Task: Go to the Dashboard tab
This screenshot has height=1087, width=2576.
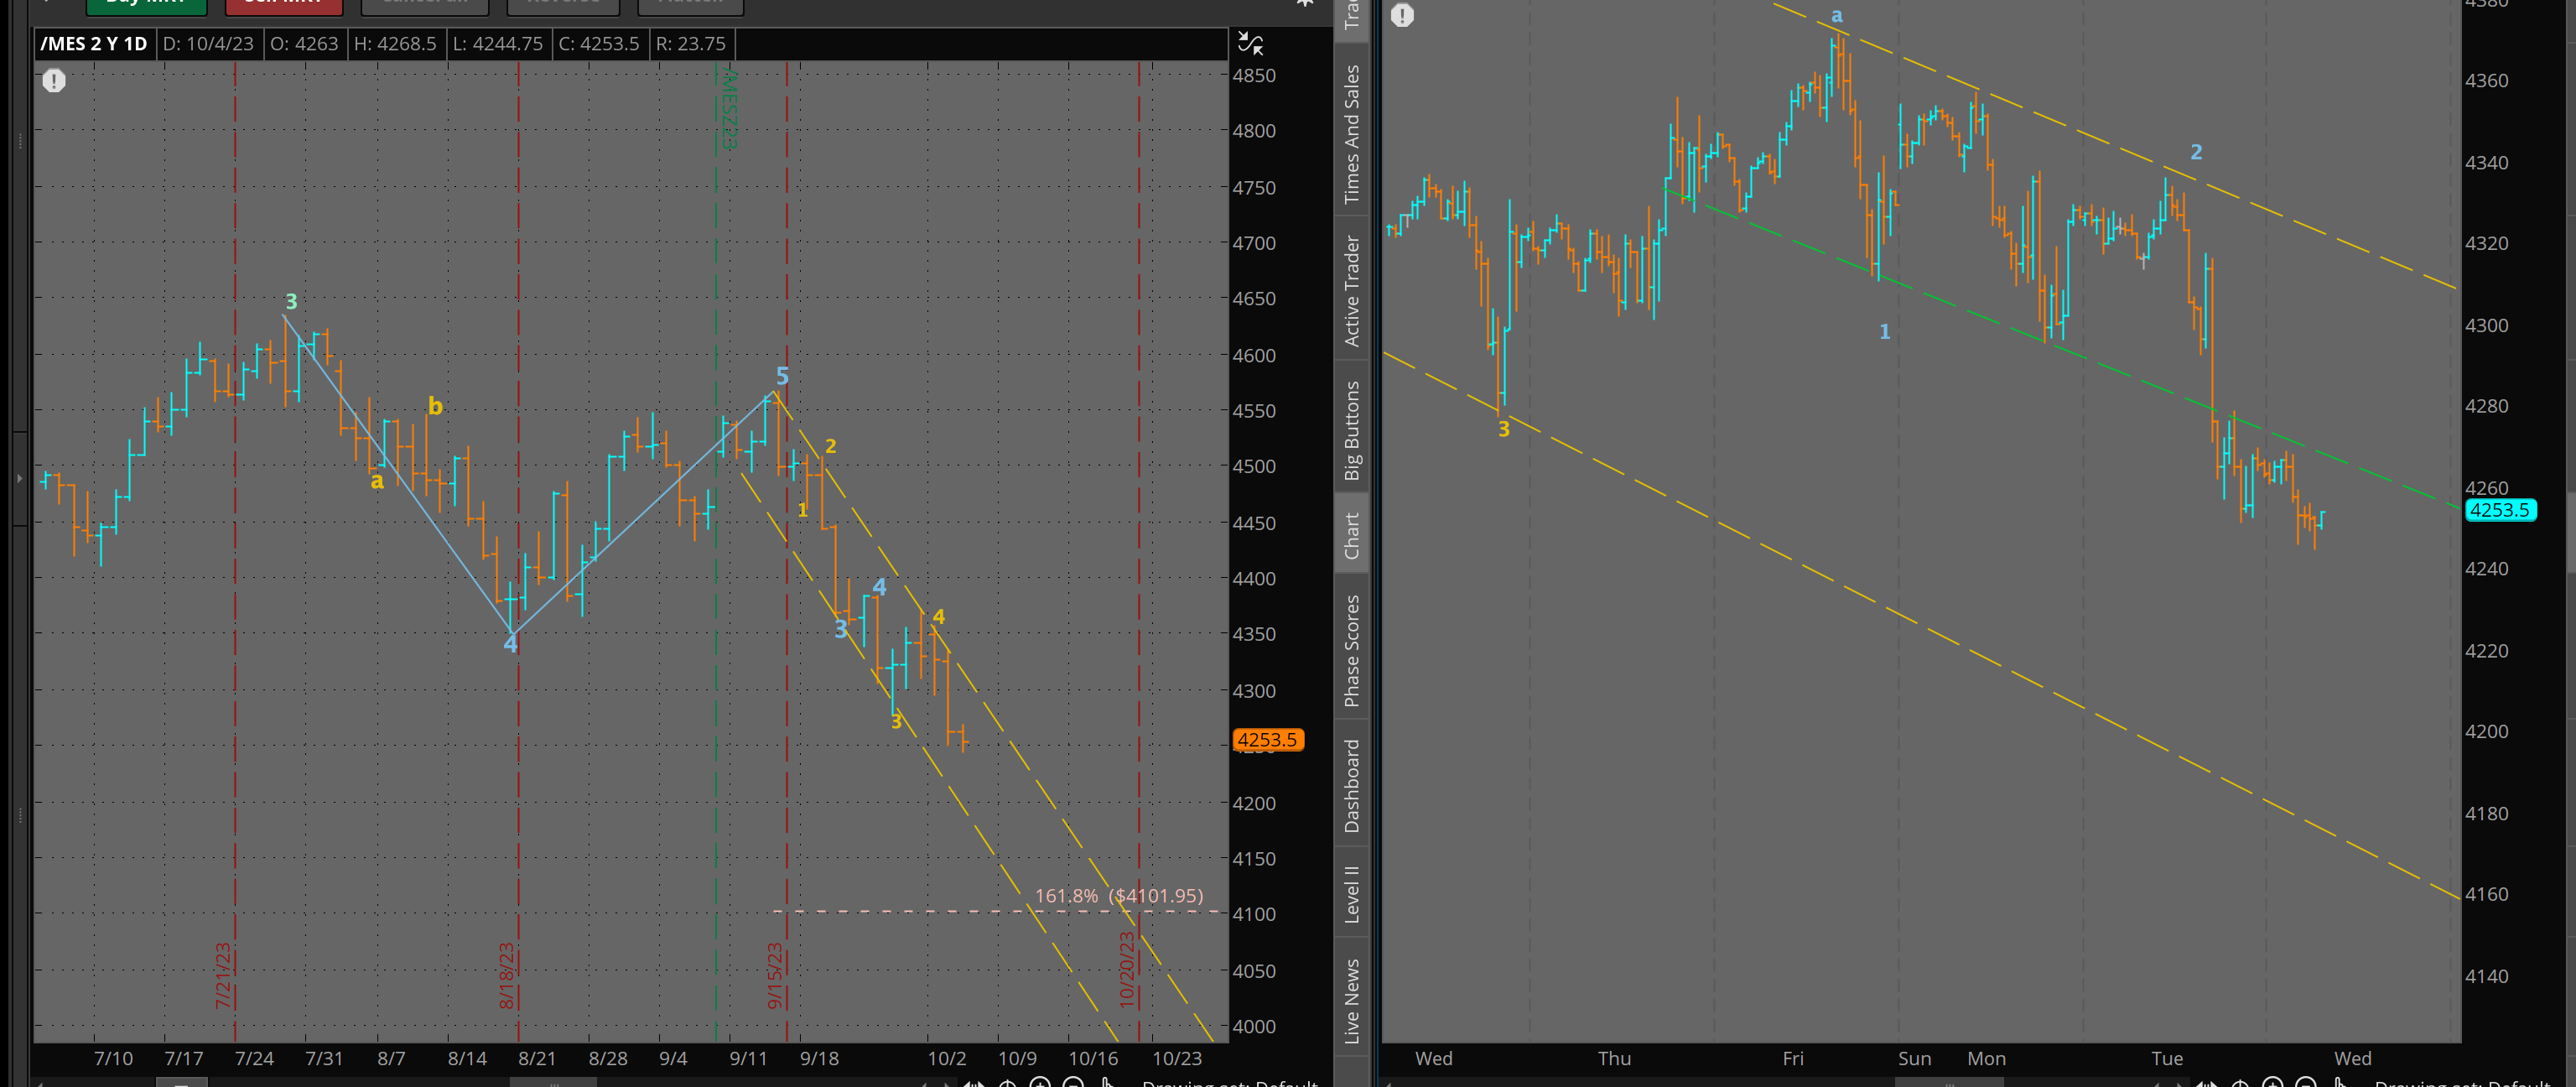Action: coord(1351,786)
